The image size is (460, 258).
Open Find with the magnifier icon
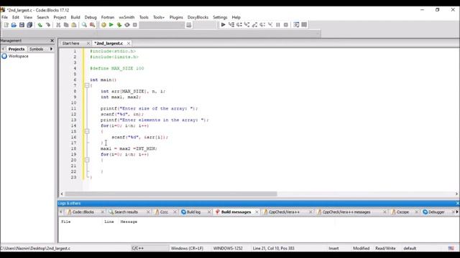pyautogui.click(x=84, y=25)
